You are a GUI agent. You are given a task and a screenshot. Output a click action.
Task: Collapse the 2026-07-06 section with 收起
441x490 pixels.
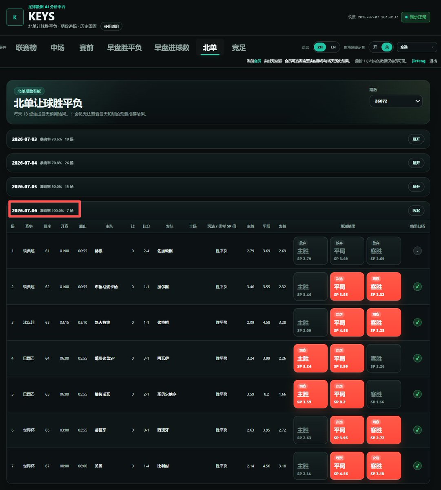416,211
